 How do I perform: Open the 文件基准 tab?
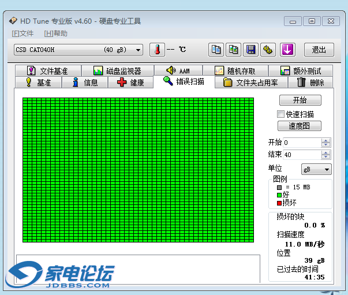pyautogui.click(x=48, y=71)
